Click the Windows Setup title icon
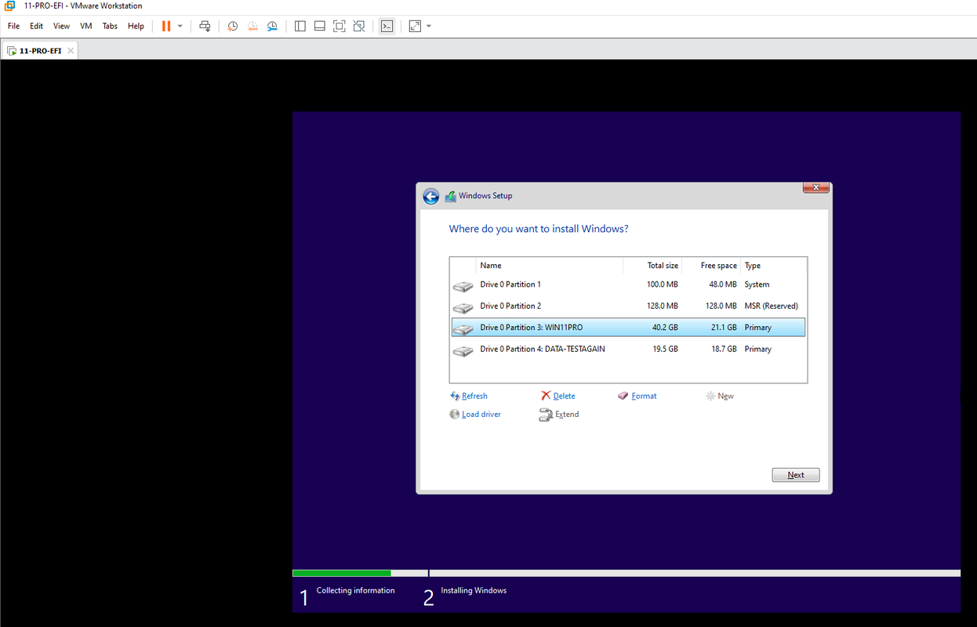Screen dimensions: 977x627 click(450, 196)
